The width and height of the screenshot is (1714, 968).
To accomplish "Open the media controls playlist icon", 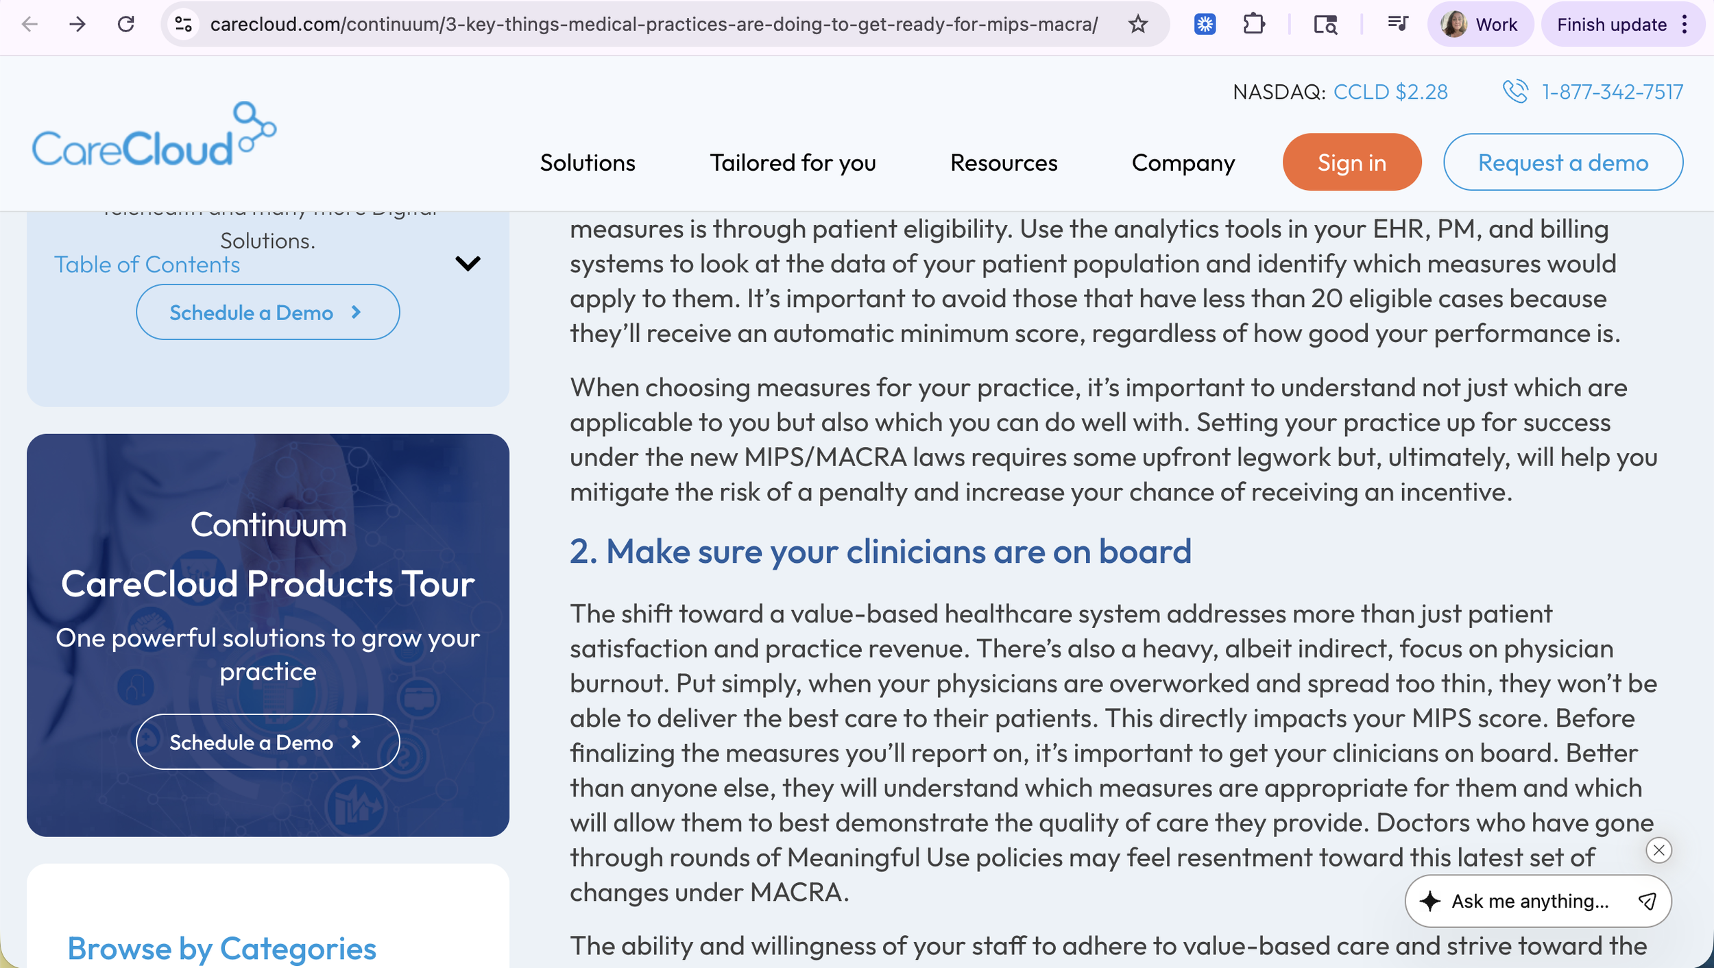I will click(1397, 25).
